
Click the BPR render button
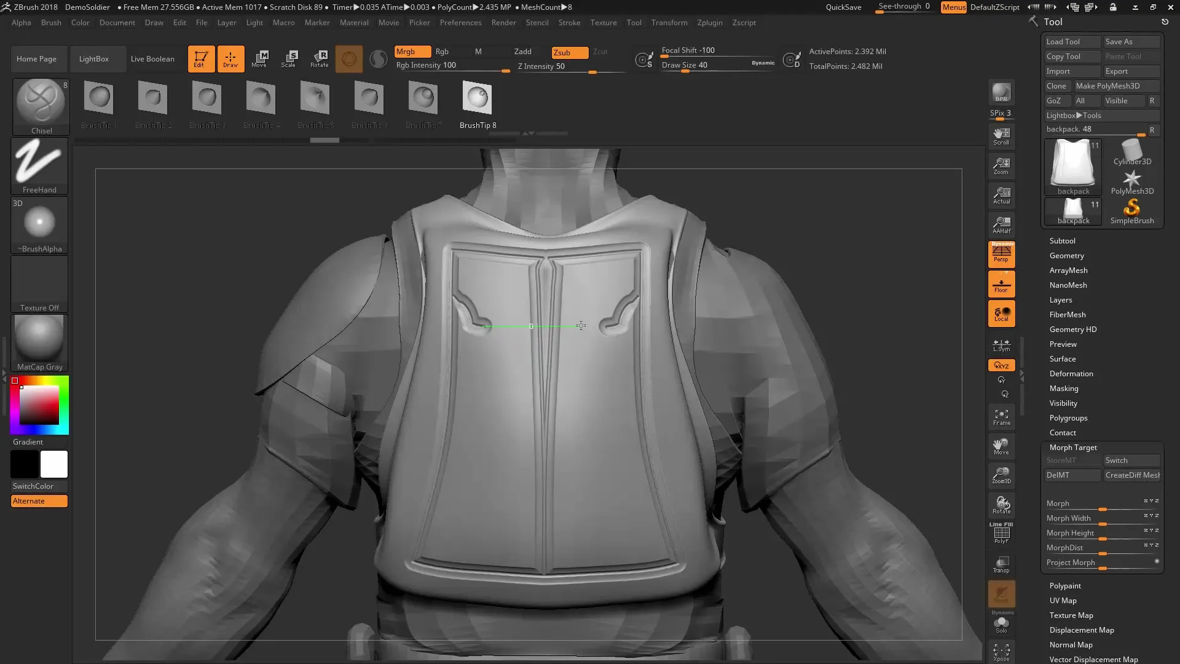[x=1001, y=92]
